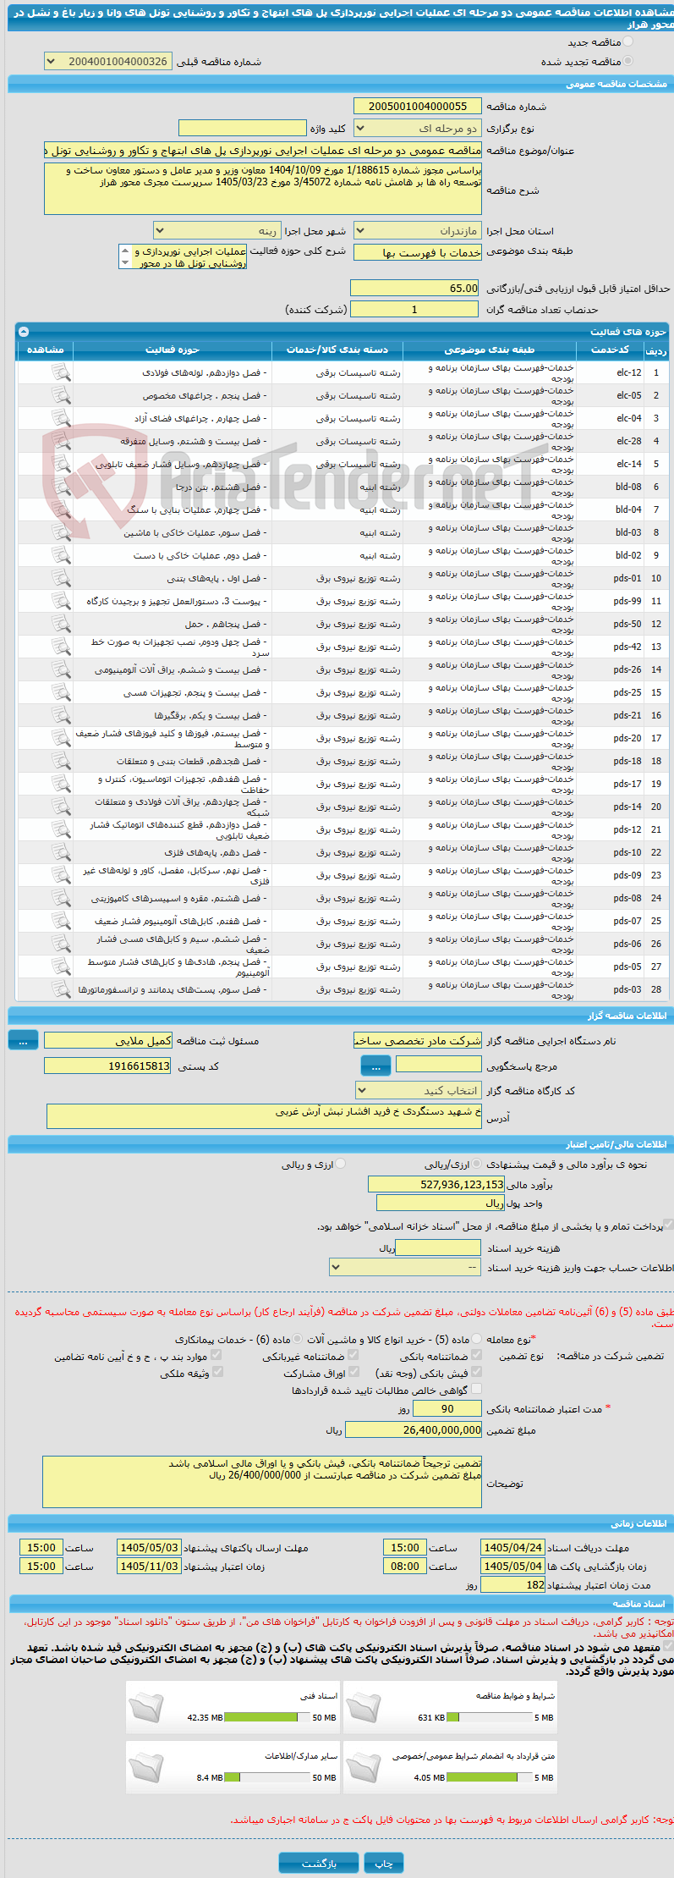Screen dimensions: 674x1878
Task: Sort by کد حدفت column header
Action: [x=610, y=350]
